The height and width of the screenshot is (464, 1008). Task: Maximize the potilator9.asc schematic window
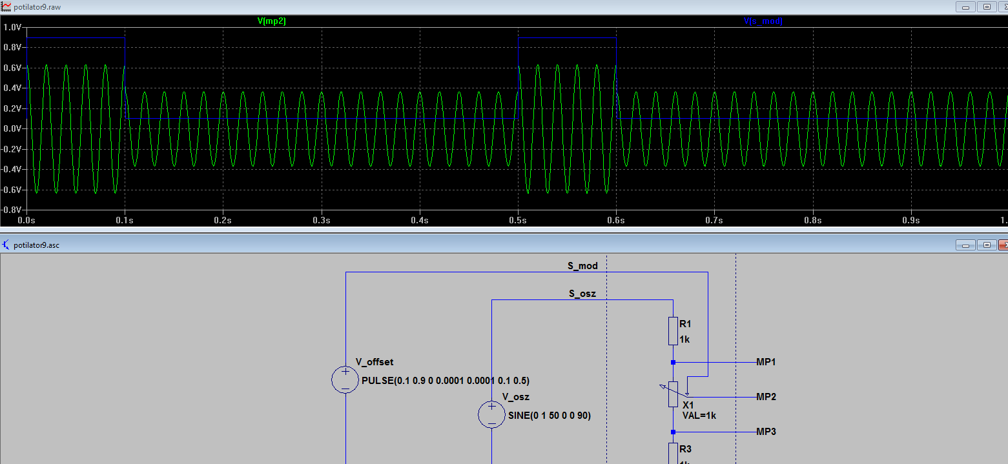point(987,245)
